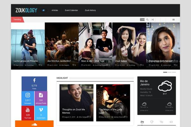The image size is (191, 127).
Task: Click the Rio de Janeiro weather title
Action: [x=145, y=83]
